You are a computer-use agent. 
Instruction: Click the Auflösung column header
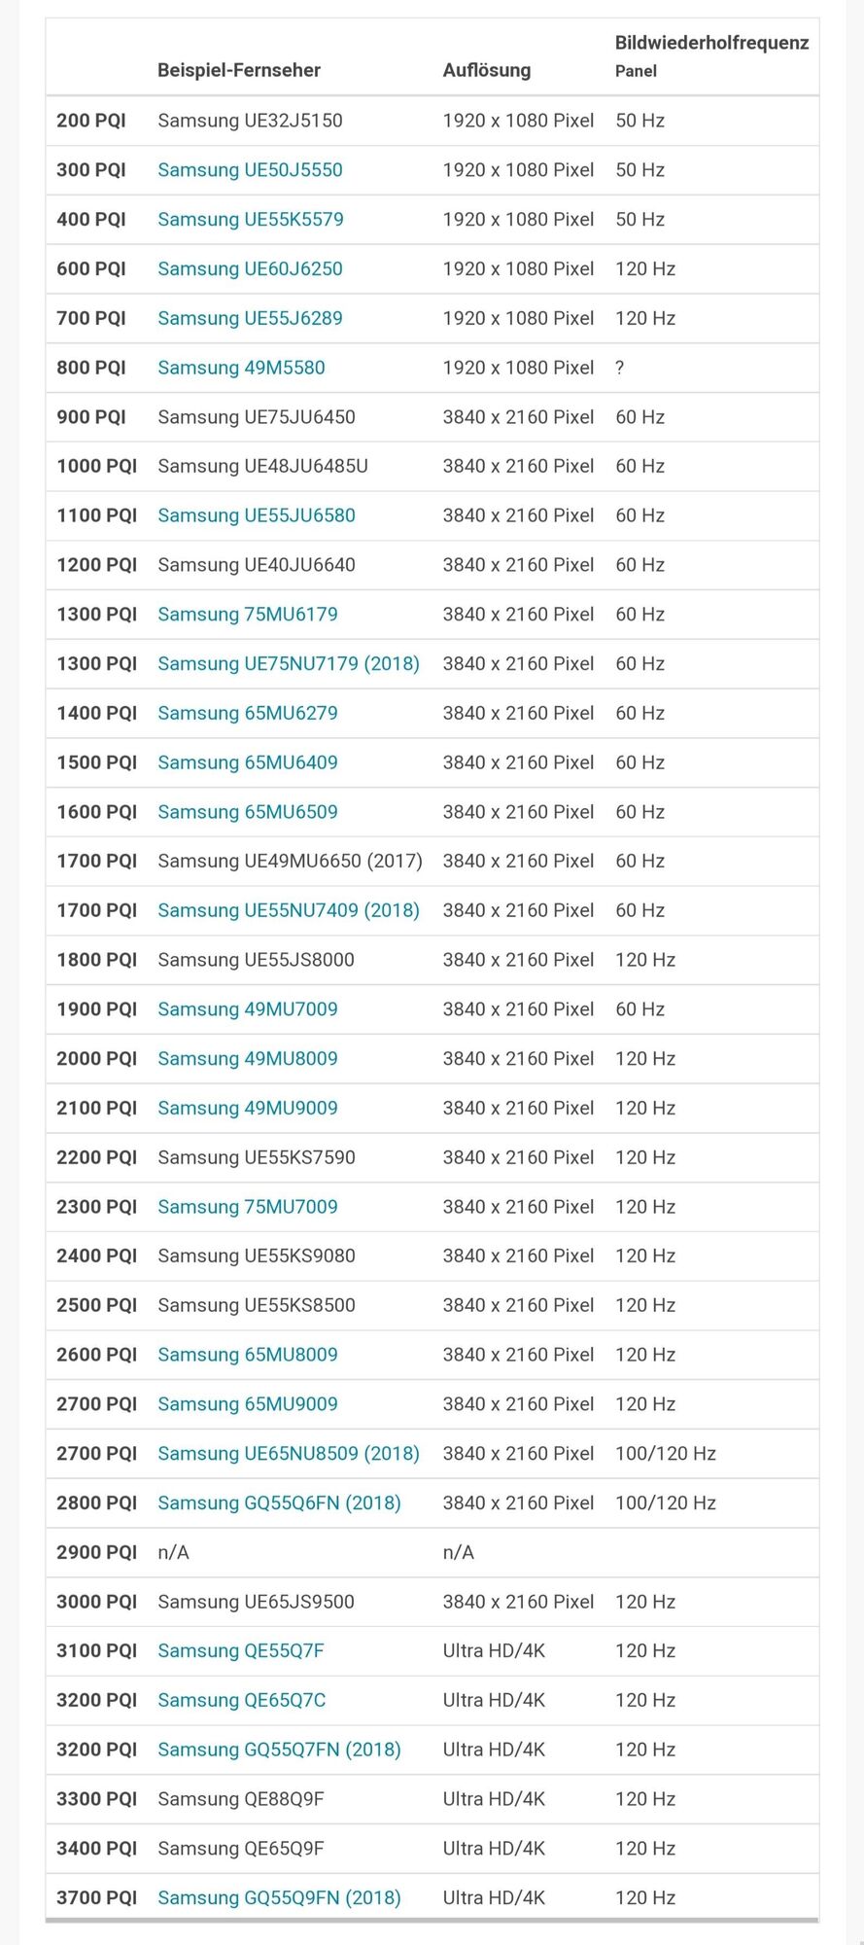[487, 70]
